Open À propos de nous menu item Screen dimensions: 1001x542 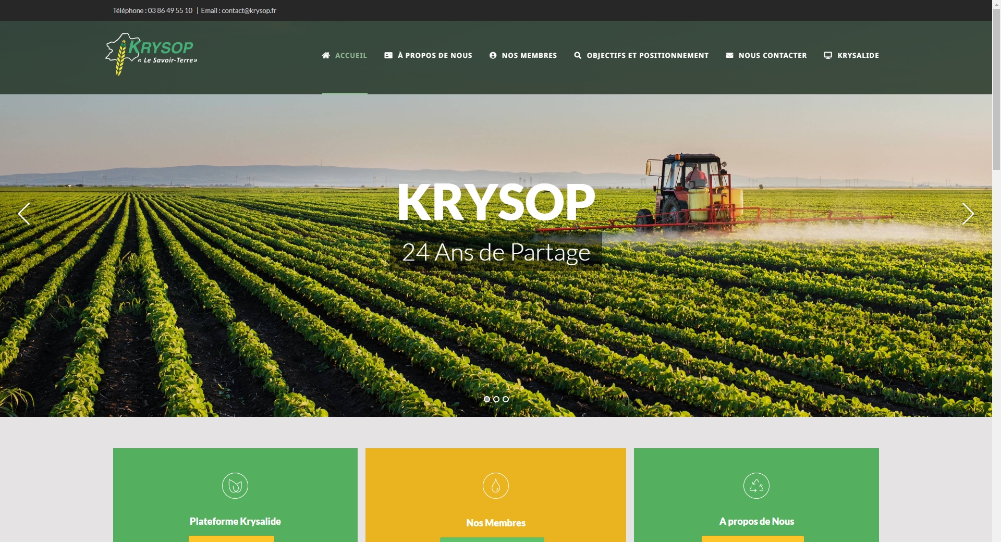coord(428,55)
